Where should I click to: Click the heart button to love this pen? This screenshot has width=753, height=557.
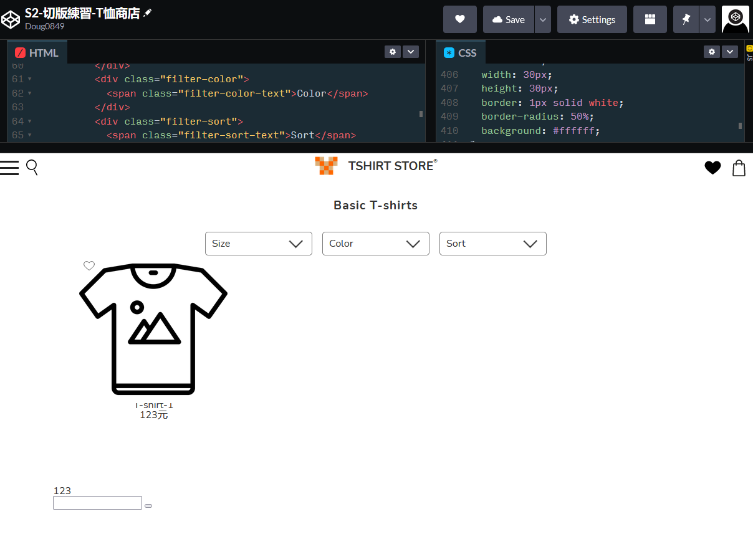click(459, 19)
